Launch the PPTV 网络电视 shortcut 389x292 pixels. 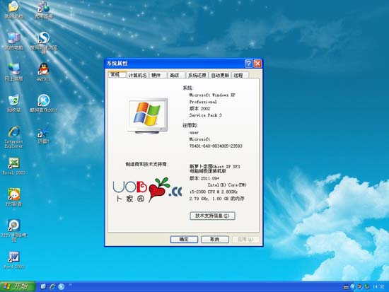(14, 230)
